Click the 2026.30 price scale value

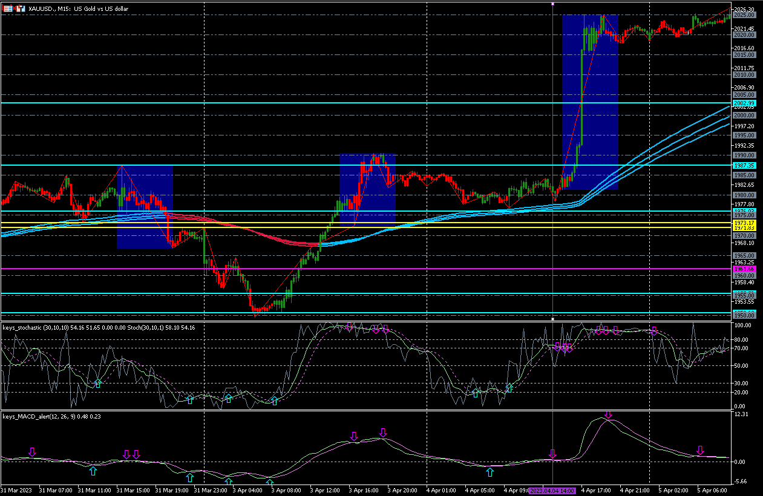[744, 10]
